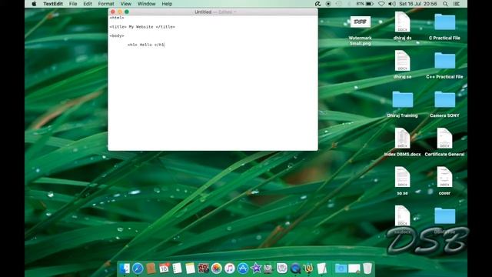Open the View menu
The width and height of the screenshot is (492, 277).
coord(126,4)
